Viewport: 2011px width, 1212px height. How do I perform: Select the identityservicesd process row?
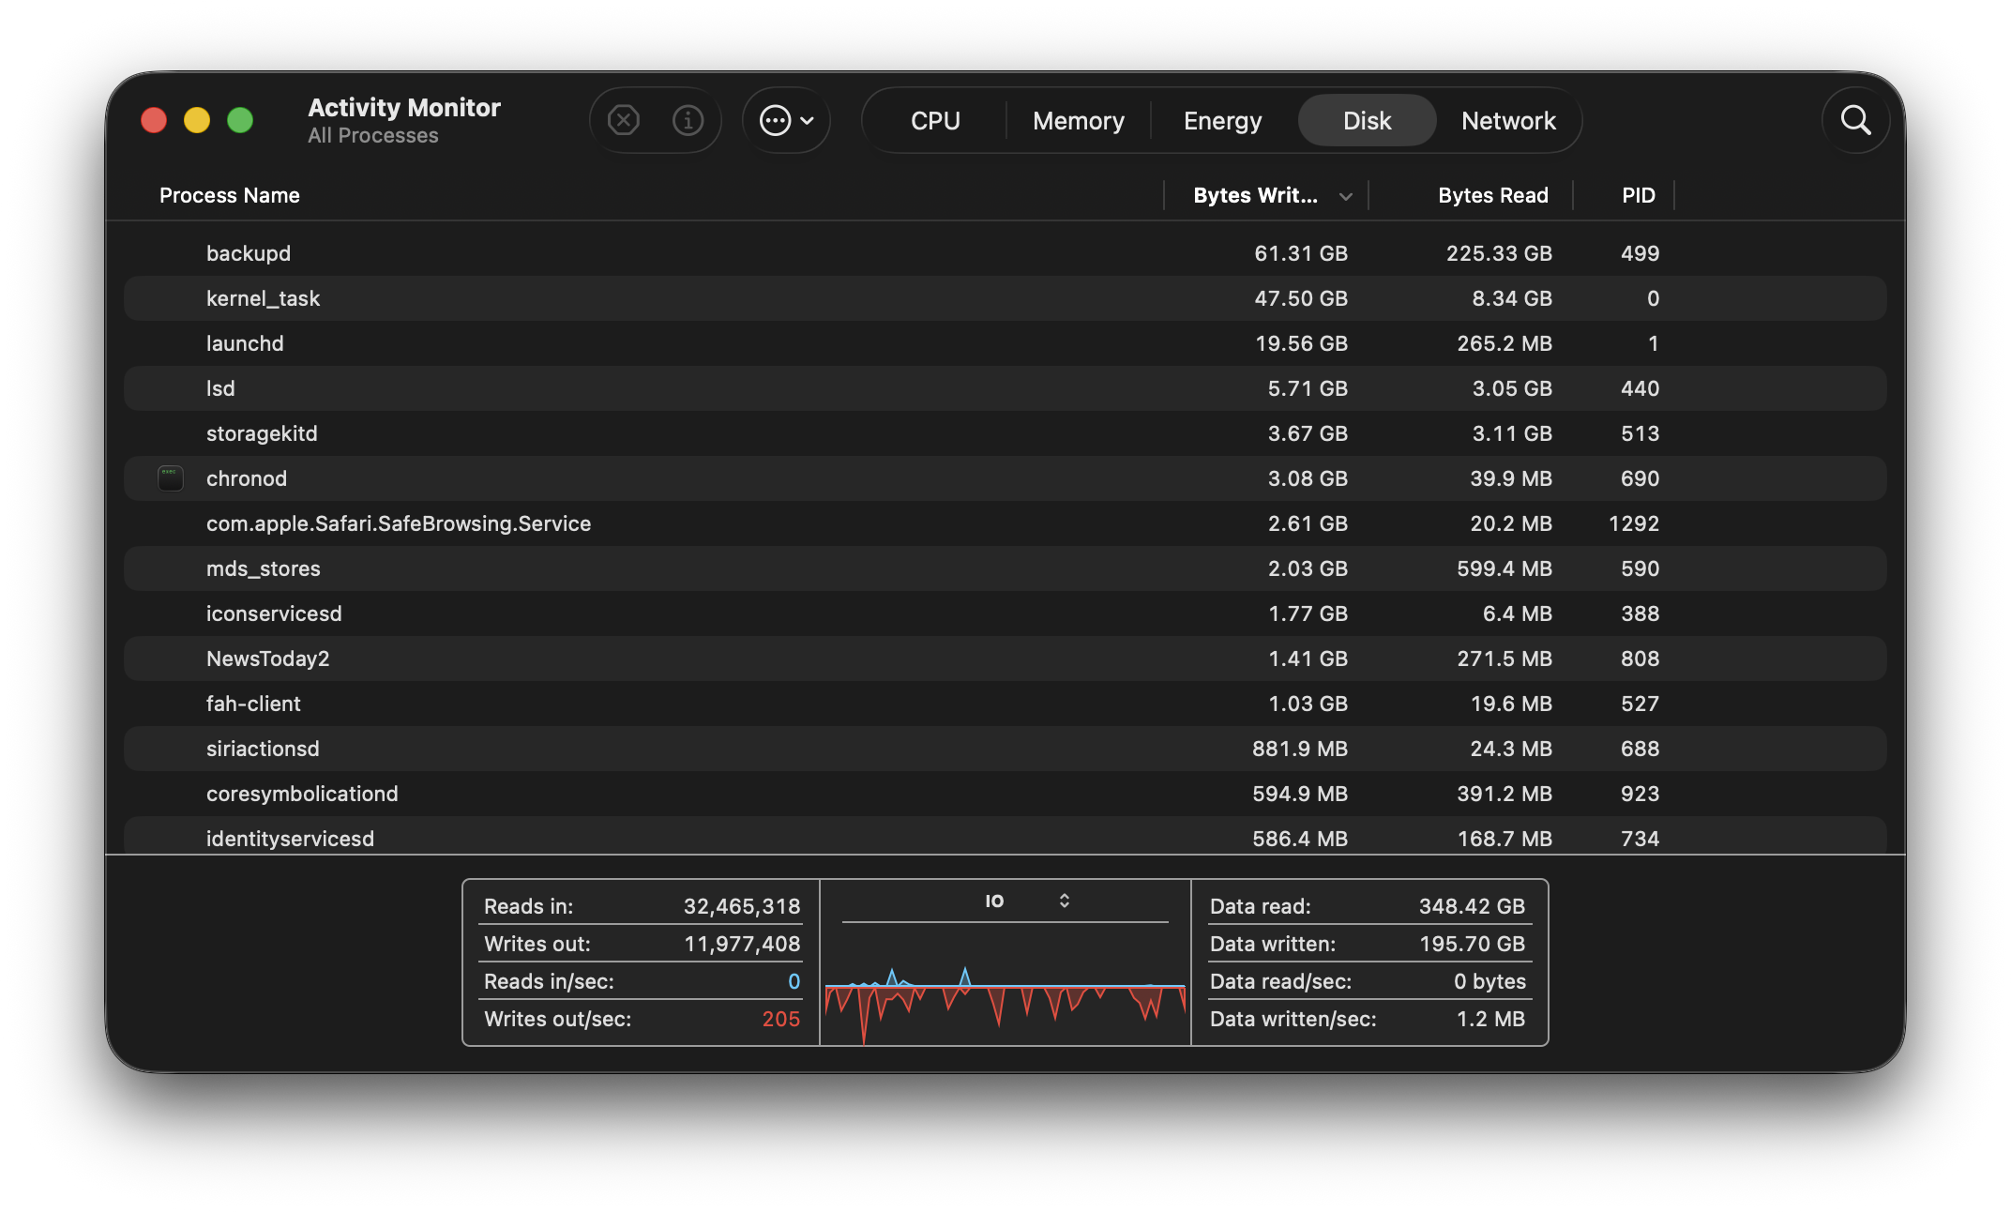pyautogui.click(x=1005, y=836)
